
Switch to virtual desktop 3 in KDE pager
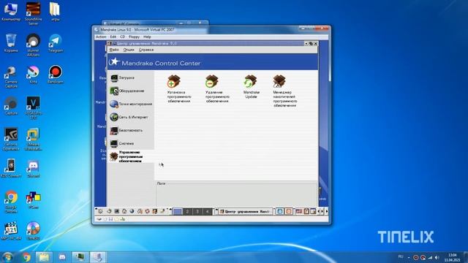197,211
